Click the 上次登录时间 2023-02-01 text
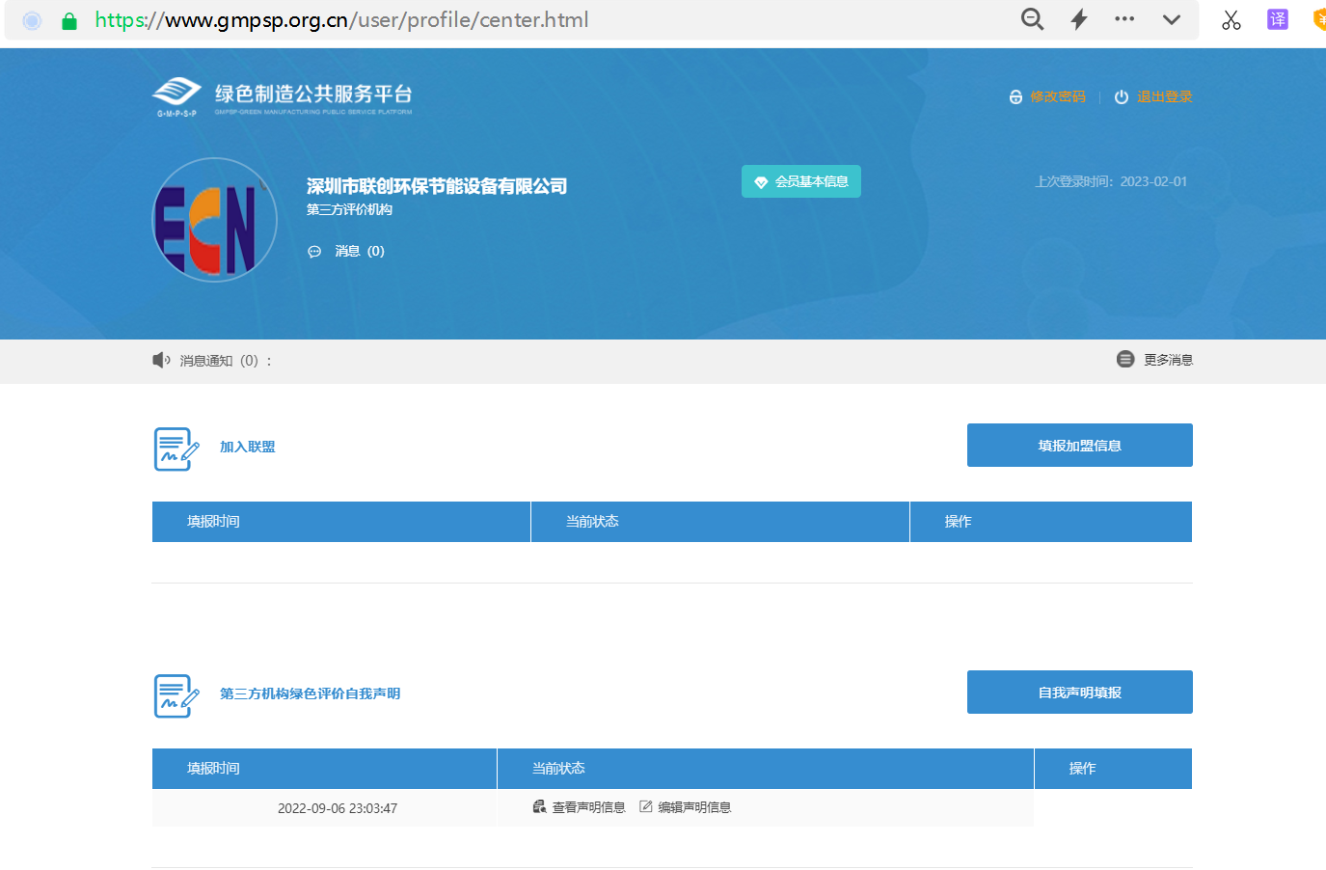The width and height of the screenshot is (1326, 870). pos(1111,181)
